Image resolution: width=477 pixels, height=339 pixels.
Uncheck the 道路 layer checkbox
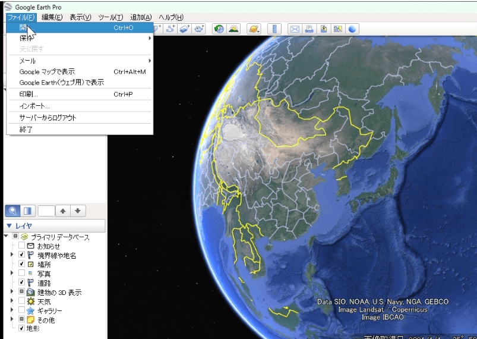(x=22, y=282)
